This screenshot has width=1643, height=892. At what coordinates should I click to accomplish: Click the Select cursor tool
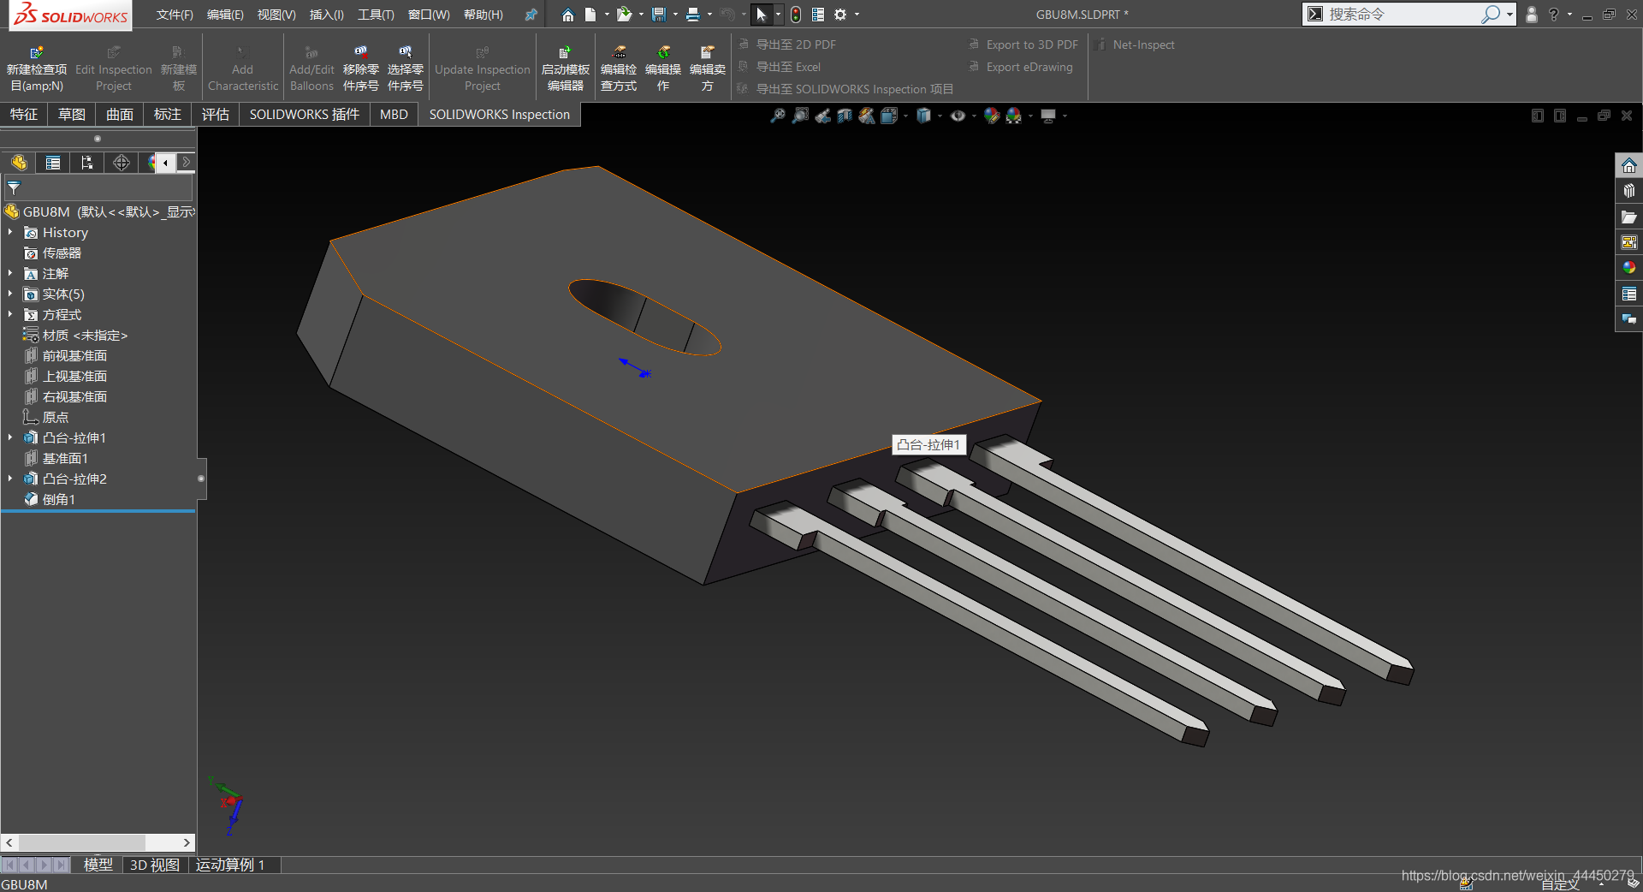click(x=761, y=15)
